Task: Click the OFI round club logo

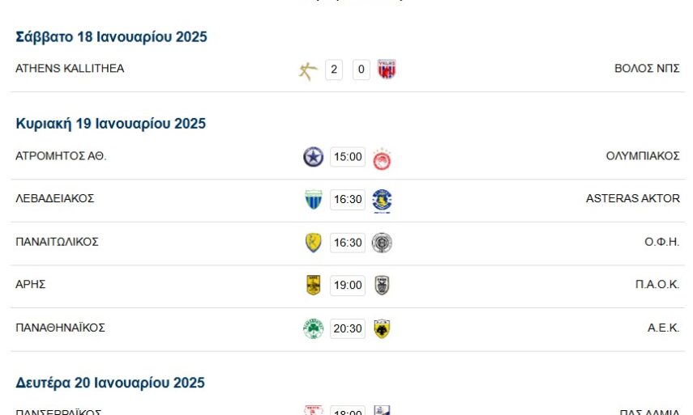Action: pyautogui.click(x=382, y=243)
